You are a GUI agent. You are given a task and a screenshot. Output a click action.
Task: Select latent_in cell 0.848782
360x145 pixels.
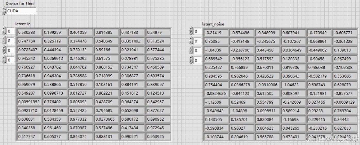(x=55, y=67)
